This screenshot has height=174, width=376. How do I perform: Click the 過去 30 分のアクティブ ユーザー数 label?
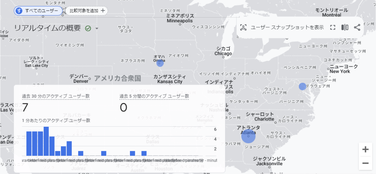(x=56, y=96)
